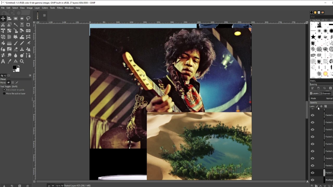This screenshot has height=187, width=333.
Task: Click the canvas horizontal scrollbar
Action: pyautogui.click(x=171, y=181)
